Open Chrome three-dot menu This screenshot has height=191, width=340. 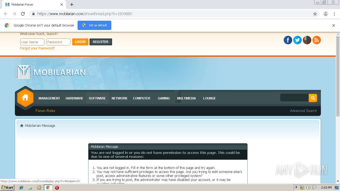[334, 14]
